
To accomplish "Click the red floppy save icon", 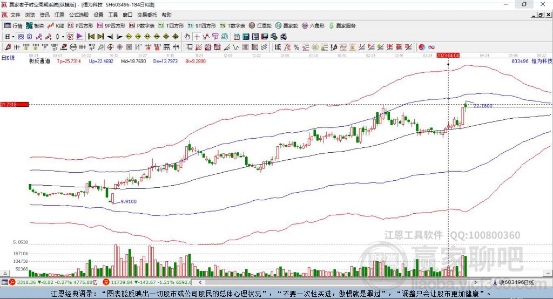I will (x=265, y=37).
